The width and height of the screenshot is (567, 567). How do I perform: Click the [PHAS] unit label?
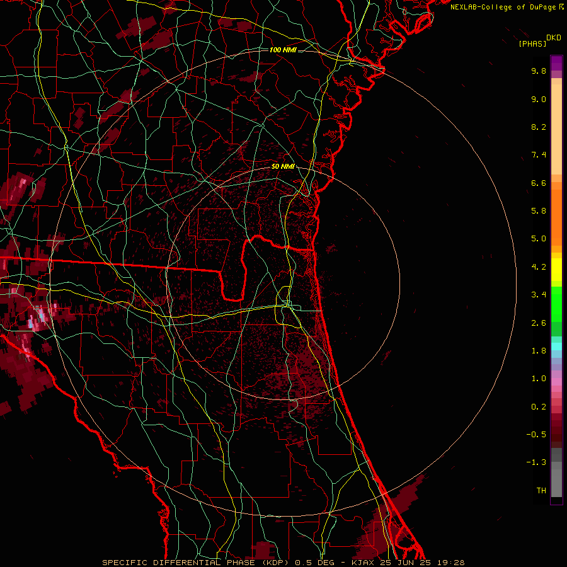(x=532, y=43)
